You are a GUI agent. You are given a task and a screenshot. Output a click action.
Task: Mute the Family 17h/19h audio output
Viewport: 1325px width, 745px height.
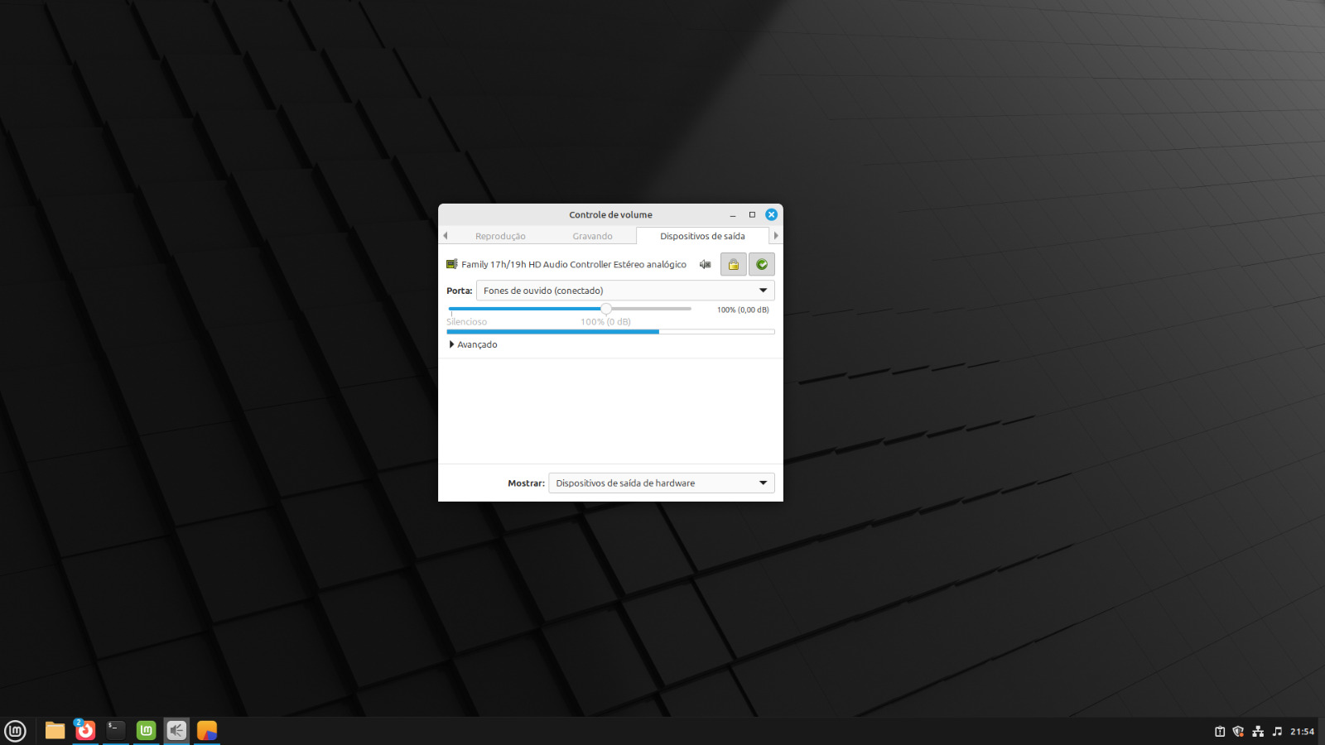click(705, 264)
